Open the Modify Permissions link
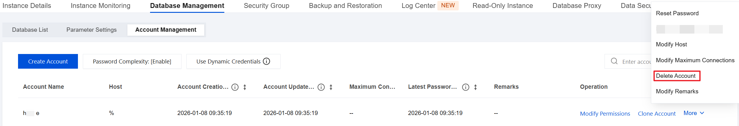Viewport: 739px width, 126px height. click(605, 114)
